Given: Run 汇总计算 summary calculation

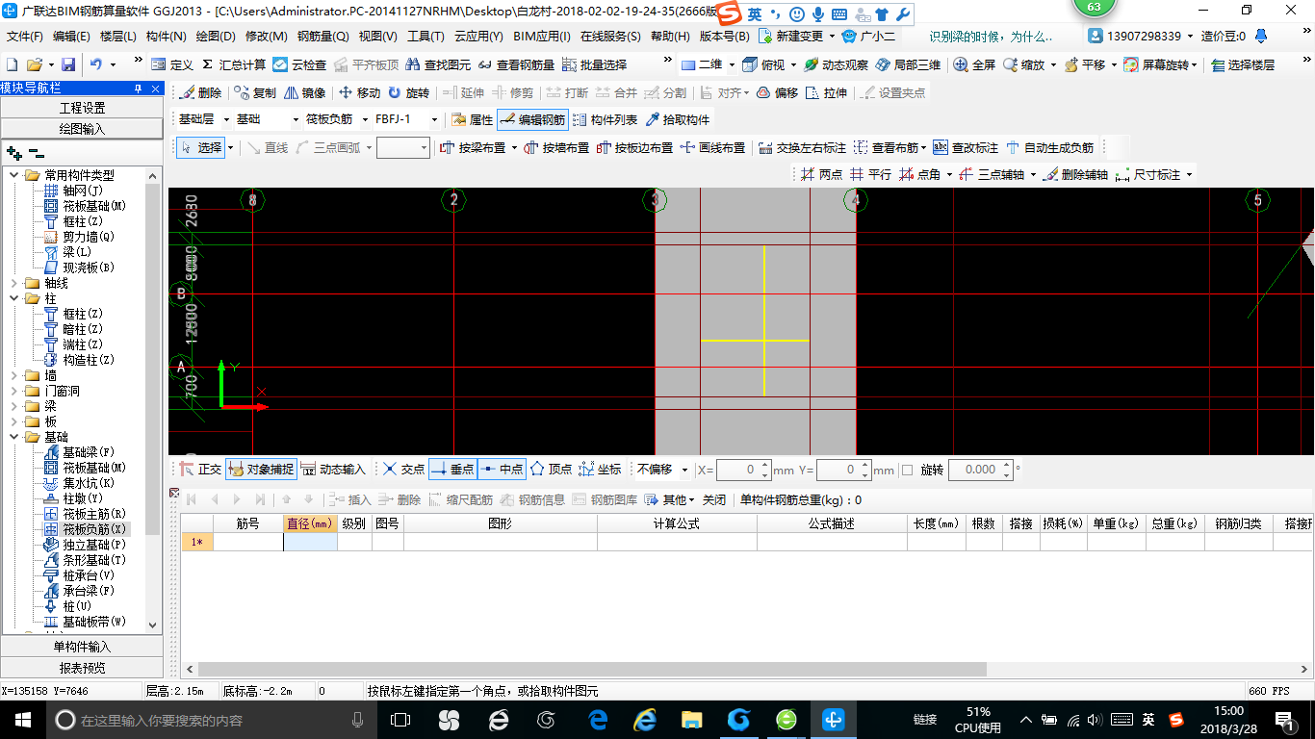Looking at the screenshot, I should point(233,64).
